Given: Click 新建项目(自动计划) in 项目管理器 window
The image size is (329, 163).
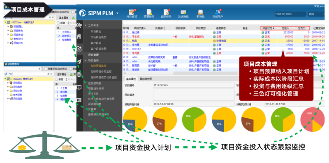Looking at the screenshot, I should pos(56,69).
